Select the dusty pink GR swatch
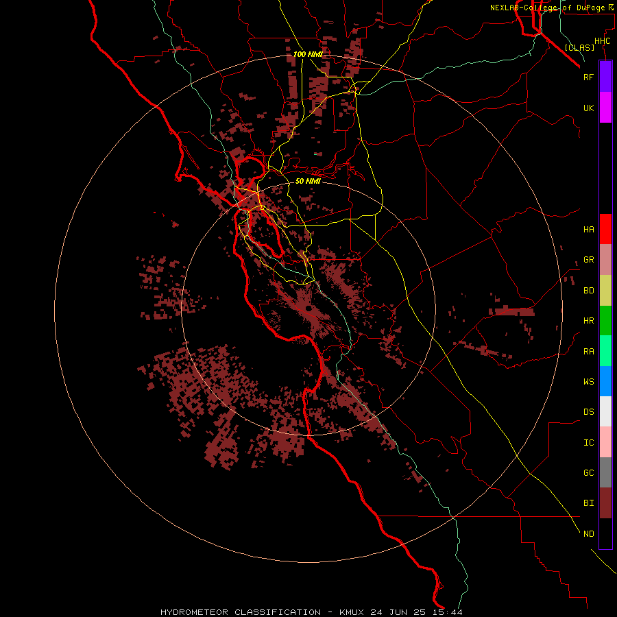Screen dimensions: 617x617 [x=605, y=260]
